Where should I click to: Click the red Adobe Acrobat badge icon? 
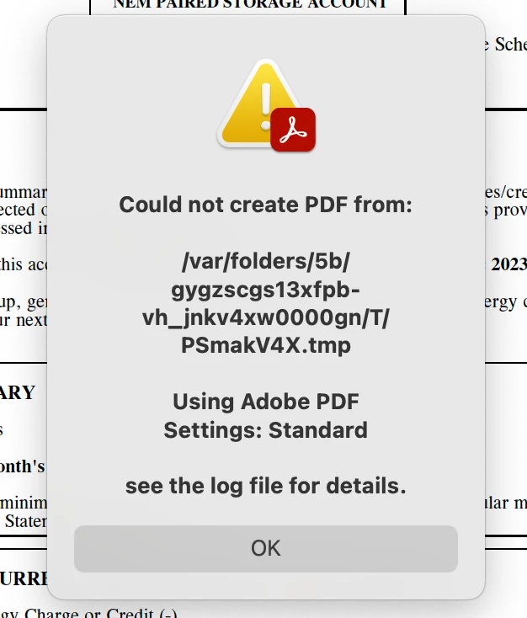click(293, 130)
